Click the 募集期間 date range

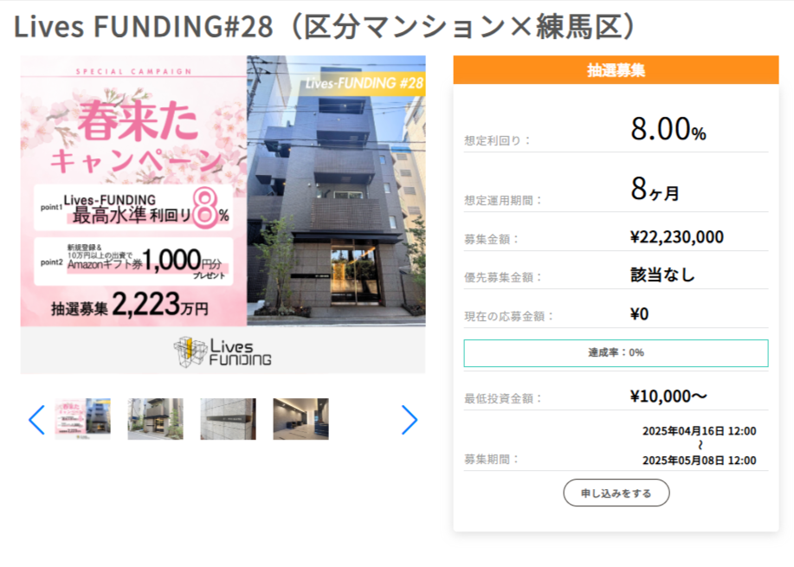pos(700,446)
